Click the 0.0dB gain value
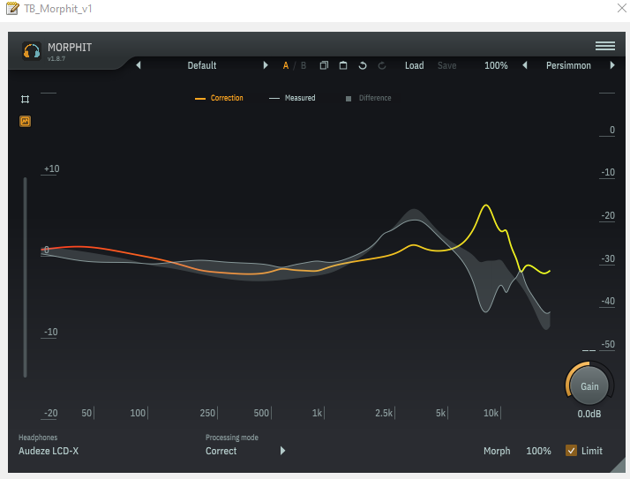Image resolution: width=630 pixels, height=479 pixels. tap(589, 414)
